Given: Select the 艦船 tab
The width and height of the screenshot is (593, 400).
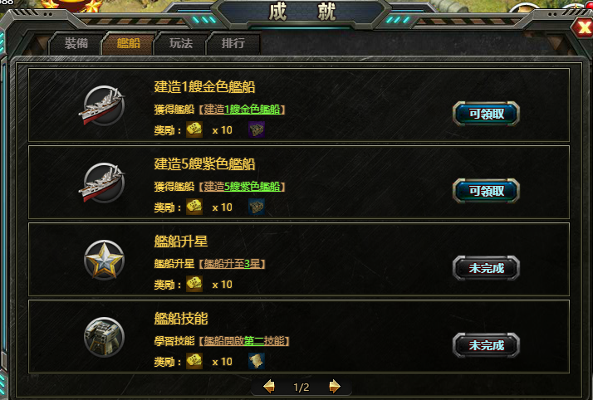Looking at the screenshot, I should pyautogui.click(x=128, y=43).
